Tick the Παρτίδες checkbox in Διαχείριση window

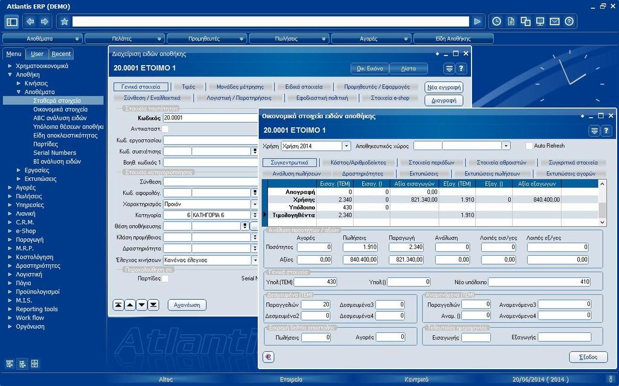[165, 279]
